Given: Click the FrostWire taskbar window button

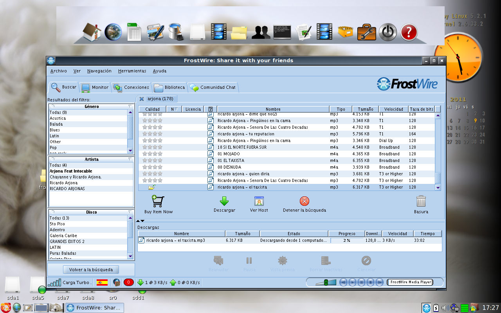Looking at the screenshot, I should click(95, 308).
